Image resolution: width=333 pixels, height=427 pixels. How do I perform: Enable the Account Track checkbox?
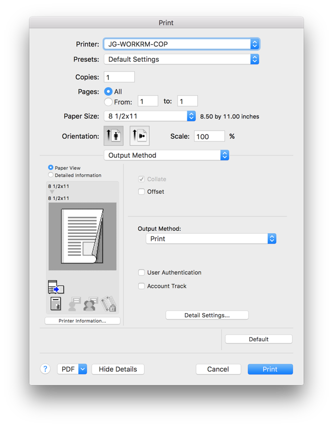[x=141, y=286]
